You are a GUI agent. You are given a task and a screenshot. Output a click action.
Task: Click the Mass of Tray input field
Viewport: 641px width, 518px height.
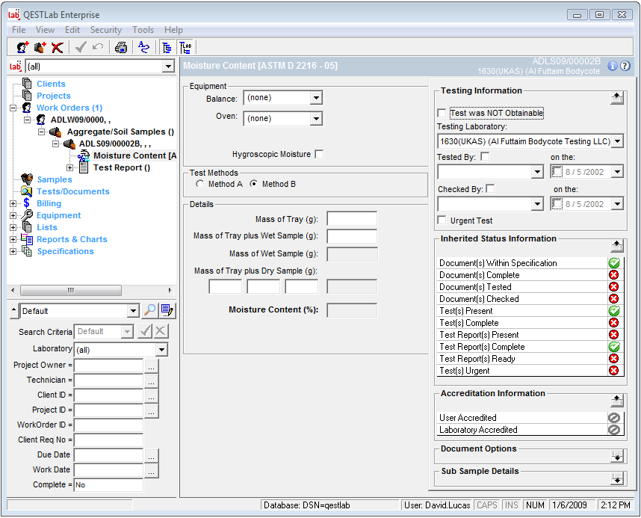click(352, 219)
